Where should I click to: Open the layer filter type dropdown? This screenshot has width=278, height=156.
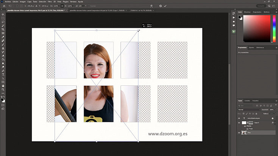(245, 106)
